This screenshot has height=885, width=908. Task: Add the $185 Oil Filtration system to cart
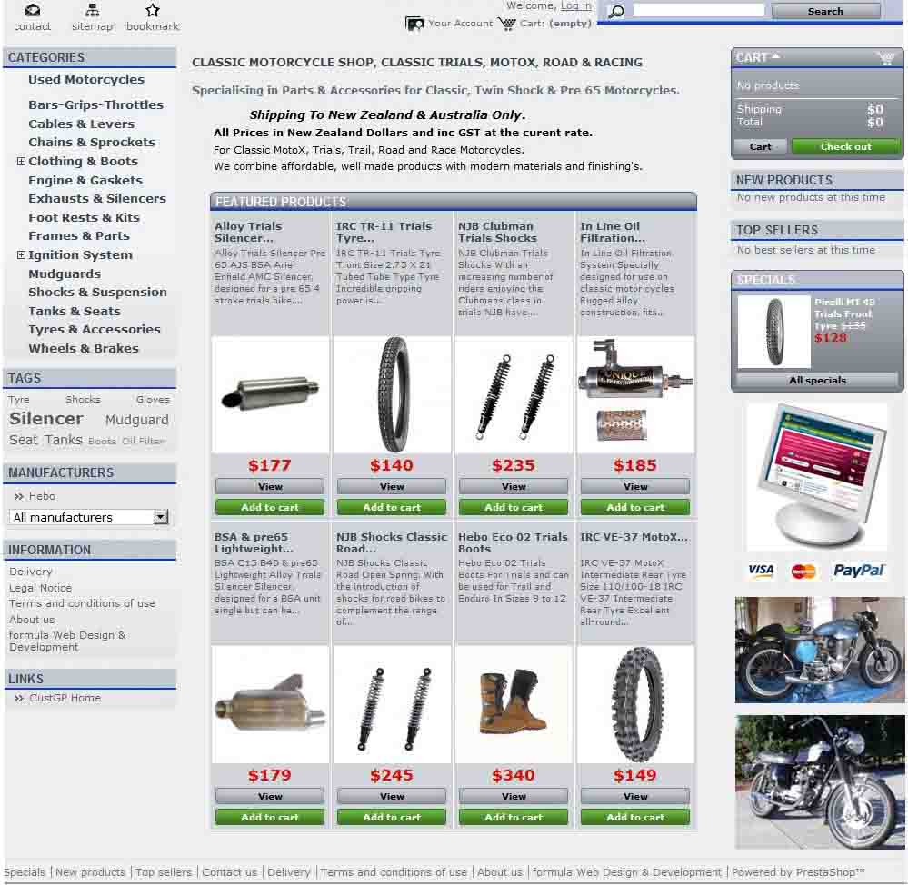click(635, 507)
